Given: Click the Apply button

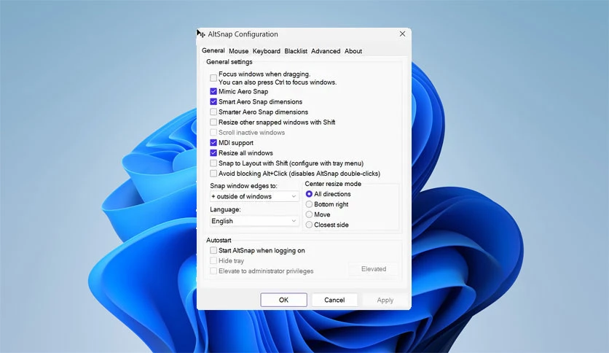Looking at the screenshot, I should tap(385, 300).
